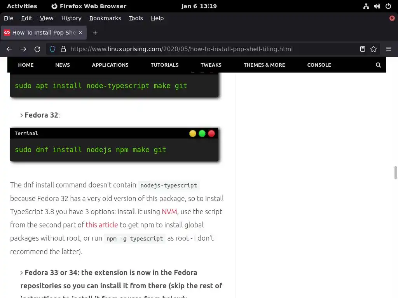Show site security lock information
Viewport: 398px width, 298px height.
point(63,49)
